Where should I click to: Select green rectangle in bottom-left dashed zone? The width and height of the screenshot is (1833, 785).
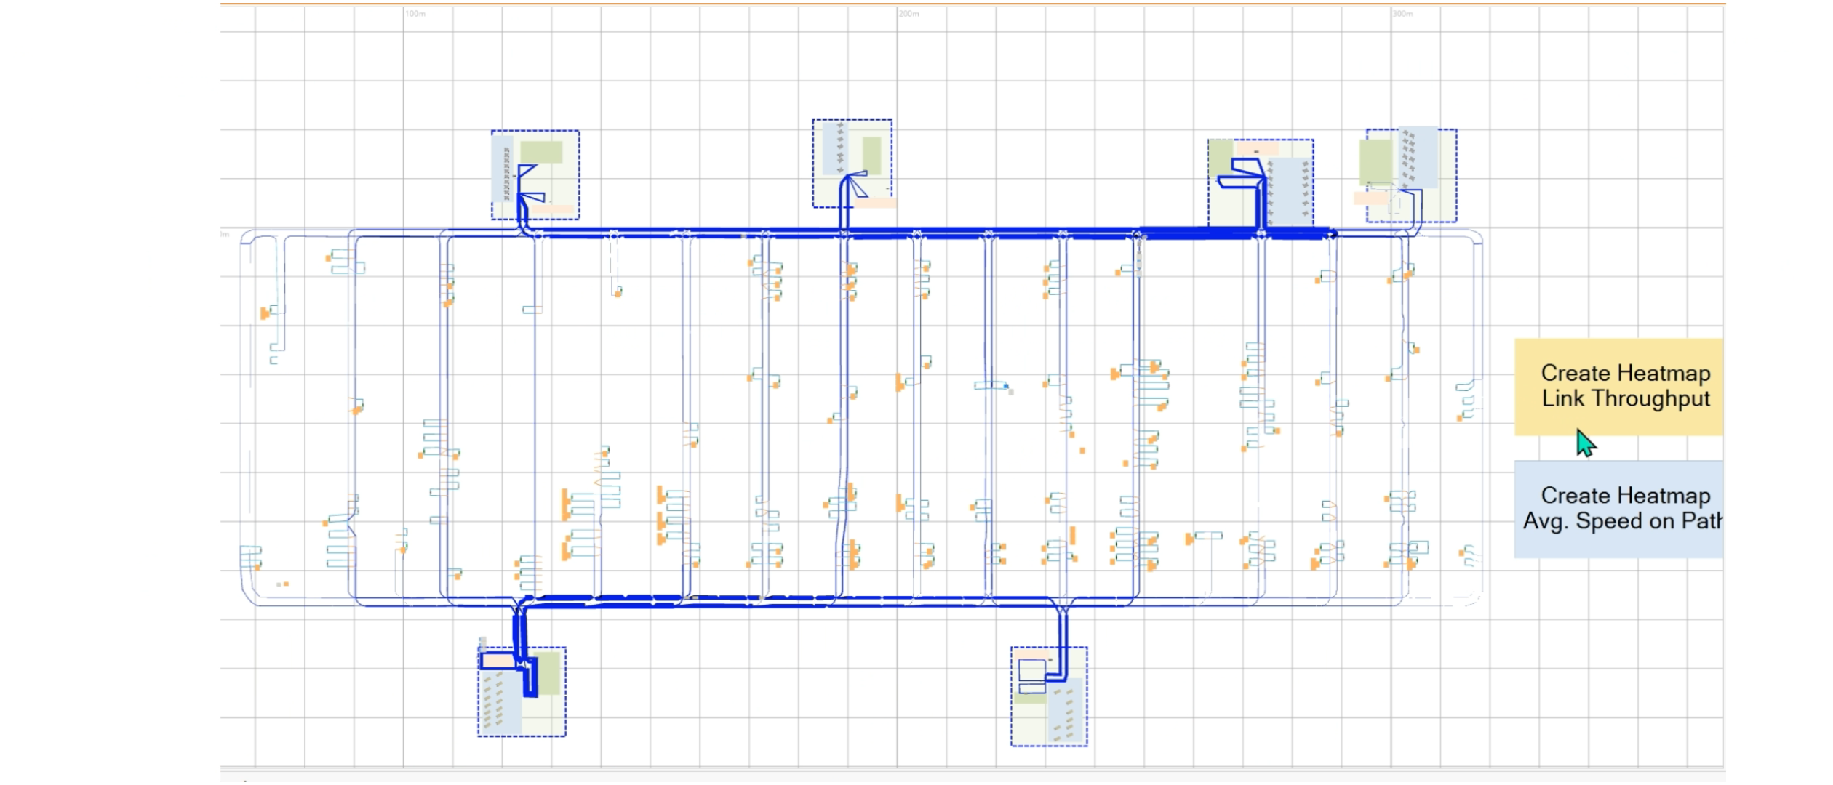coord(548,672)
